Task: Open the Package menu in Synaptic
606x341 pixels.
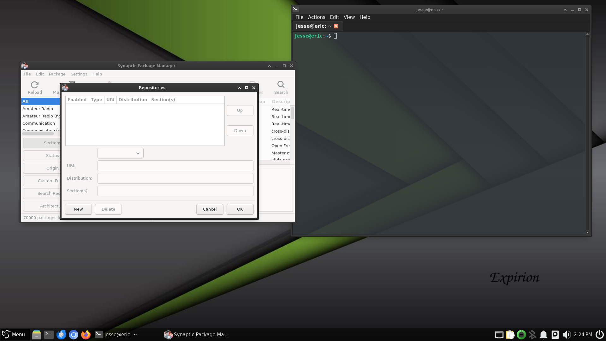Action: 57,74
